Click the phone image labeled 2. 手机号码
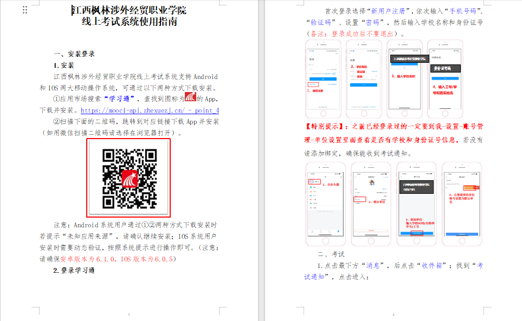The height and width of the screenshot is (321, 522). (364, 79)
